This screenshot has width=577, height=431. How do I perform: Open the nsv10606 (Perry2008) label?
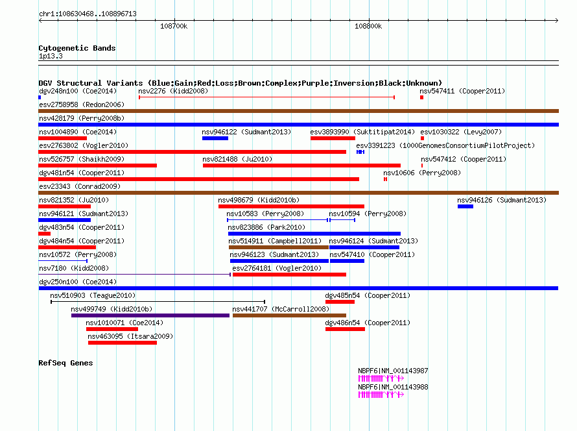coord(422,173)
